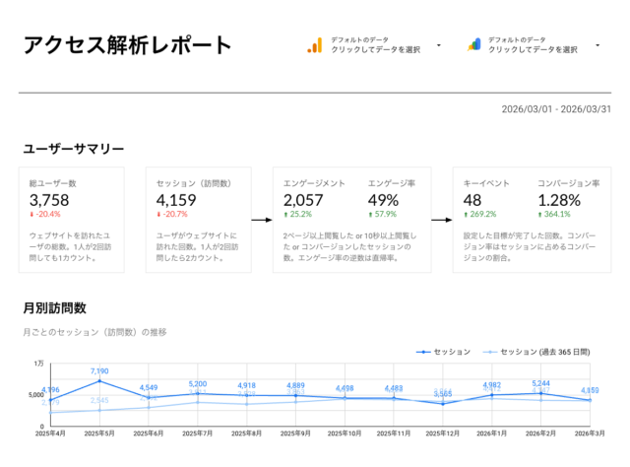The width and height of the screenshot is (630, 467).
Task: Click the sessions scorecard description text
Action: (x=197, y=246)
